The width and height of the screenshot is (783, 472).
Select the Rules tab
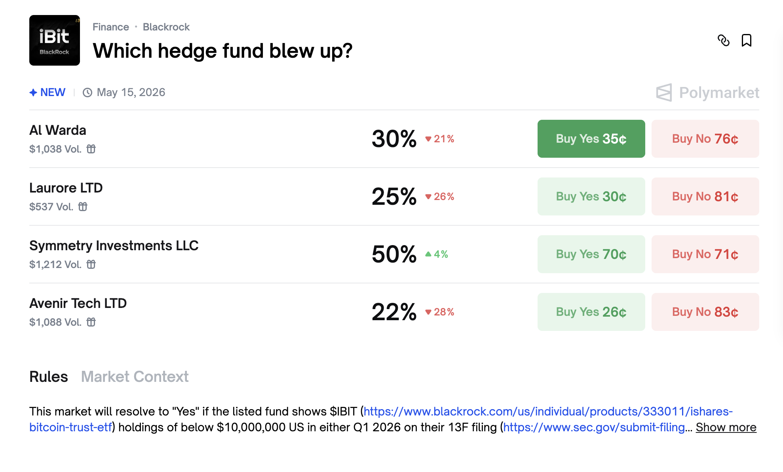click(x=49, y=377)
